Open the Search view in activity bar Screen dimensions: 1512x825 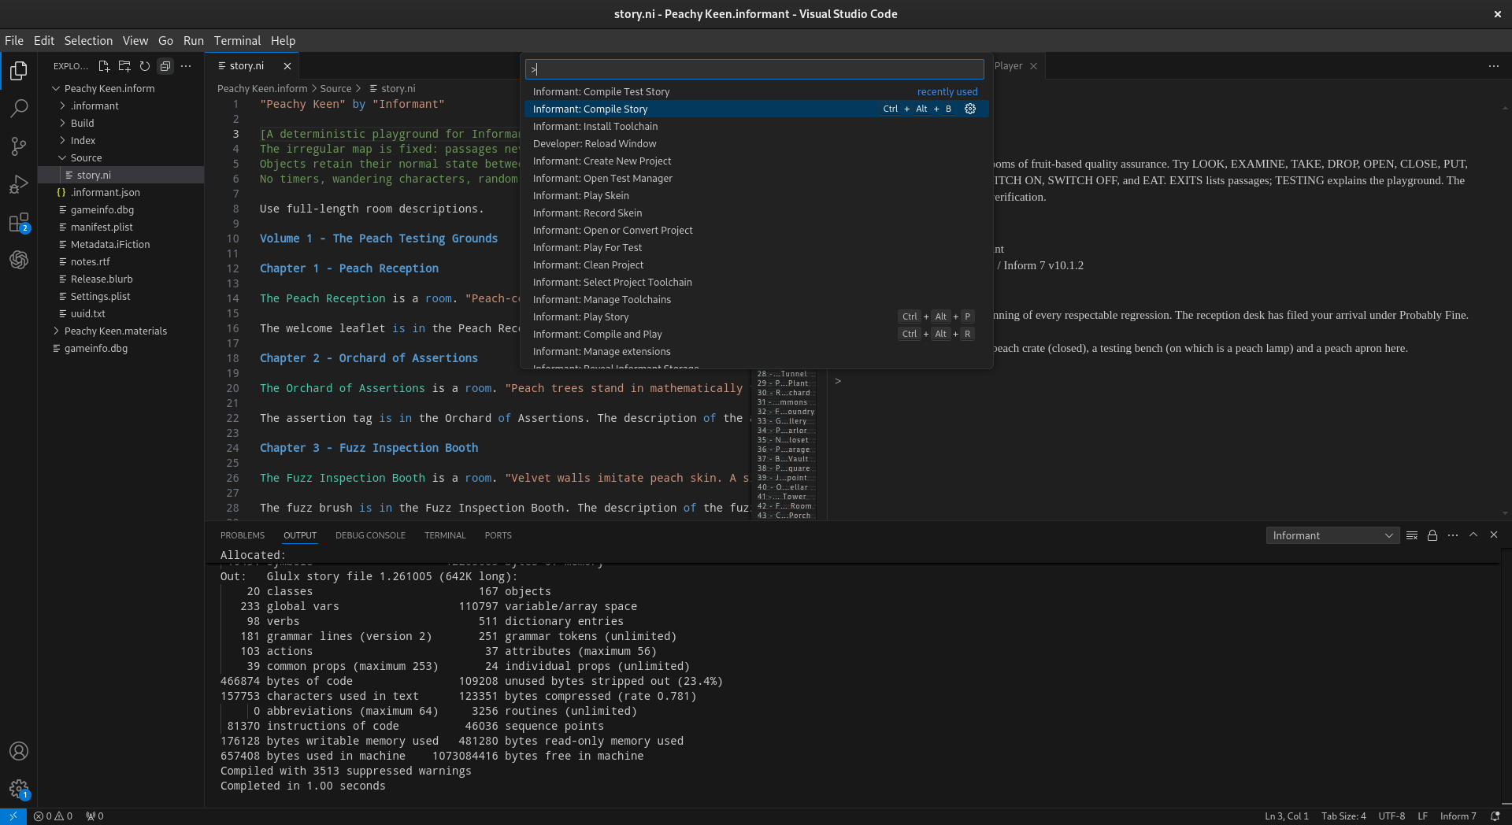pyautogui.click(x=19, y=109)
